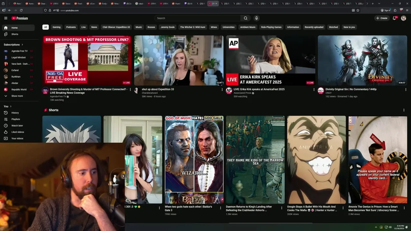Click the browser back arrow
The width and height of the screenshot is (411, 231).
10,10
